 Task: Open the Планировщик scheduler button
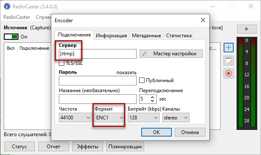coord(125,147)
